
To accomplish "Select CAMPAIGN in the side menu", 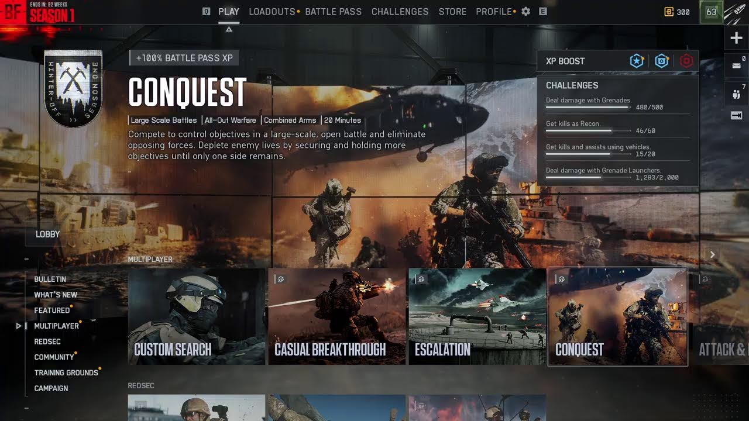I will tap(51, 388).
